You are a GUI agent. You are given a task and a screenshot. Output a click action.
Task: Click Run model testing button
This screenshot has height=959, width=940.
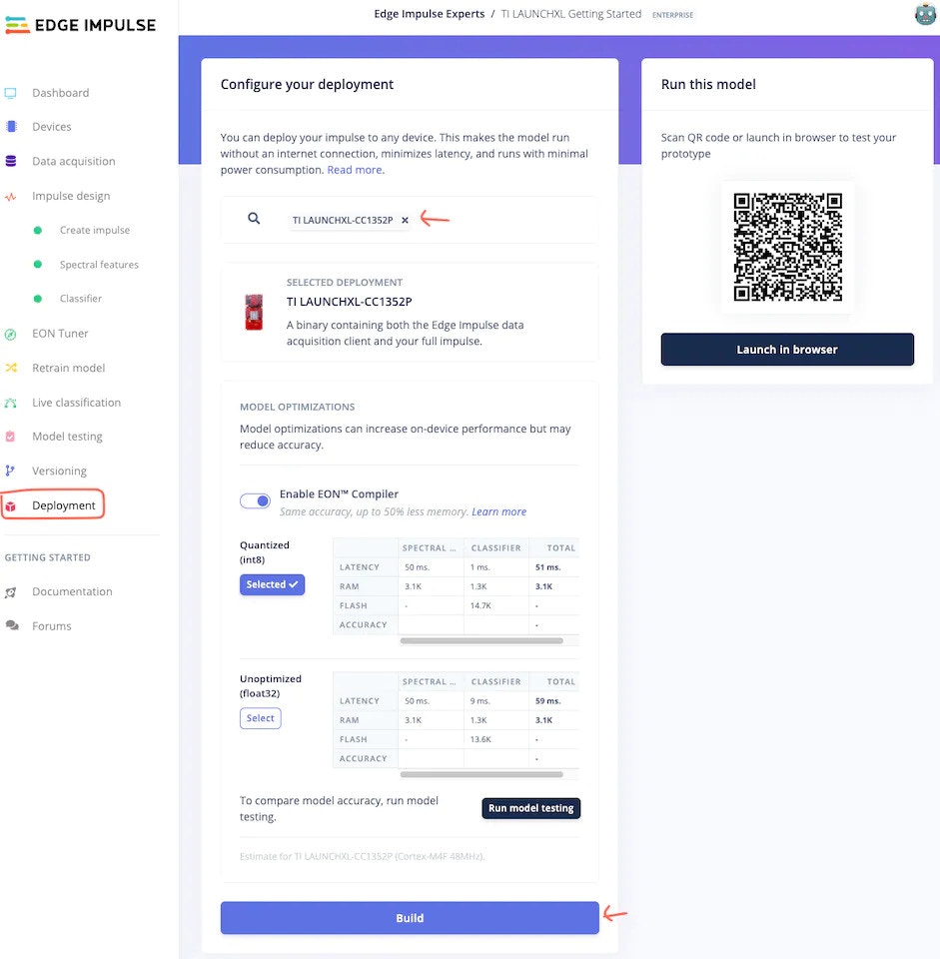[x=530, y=808]
